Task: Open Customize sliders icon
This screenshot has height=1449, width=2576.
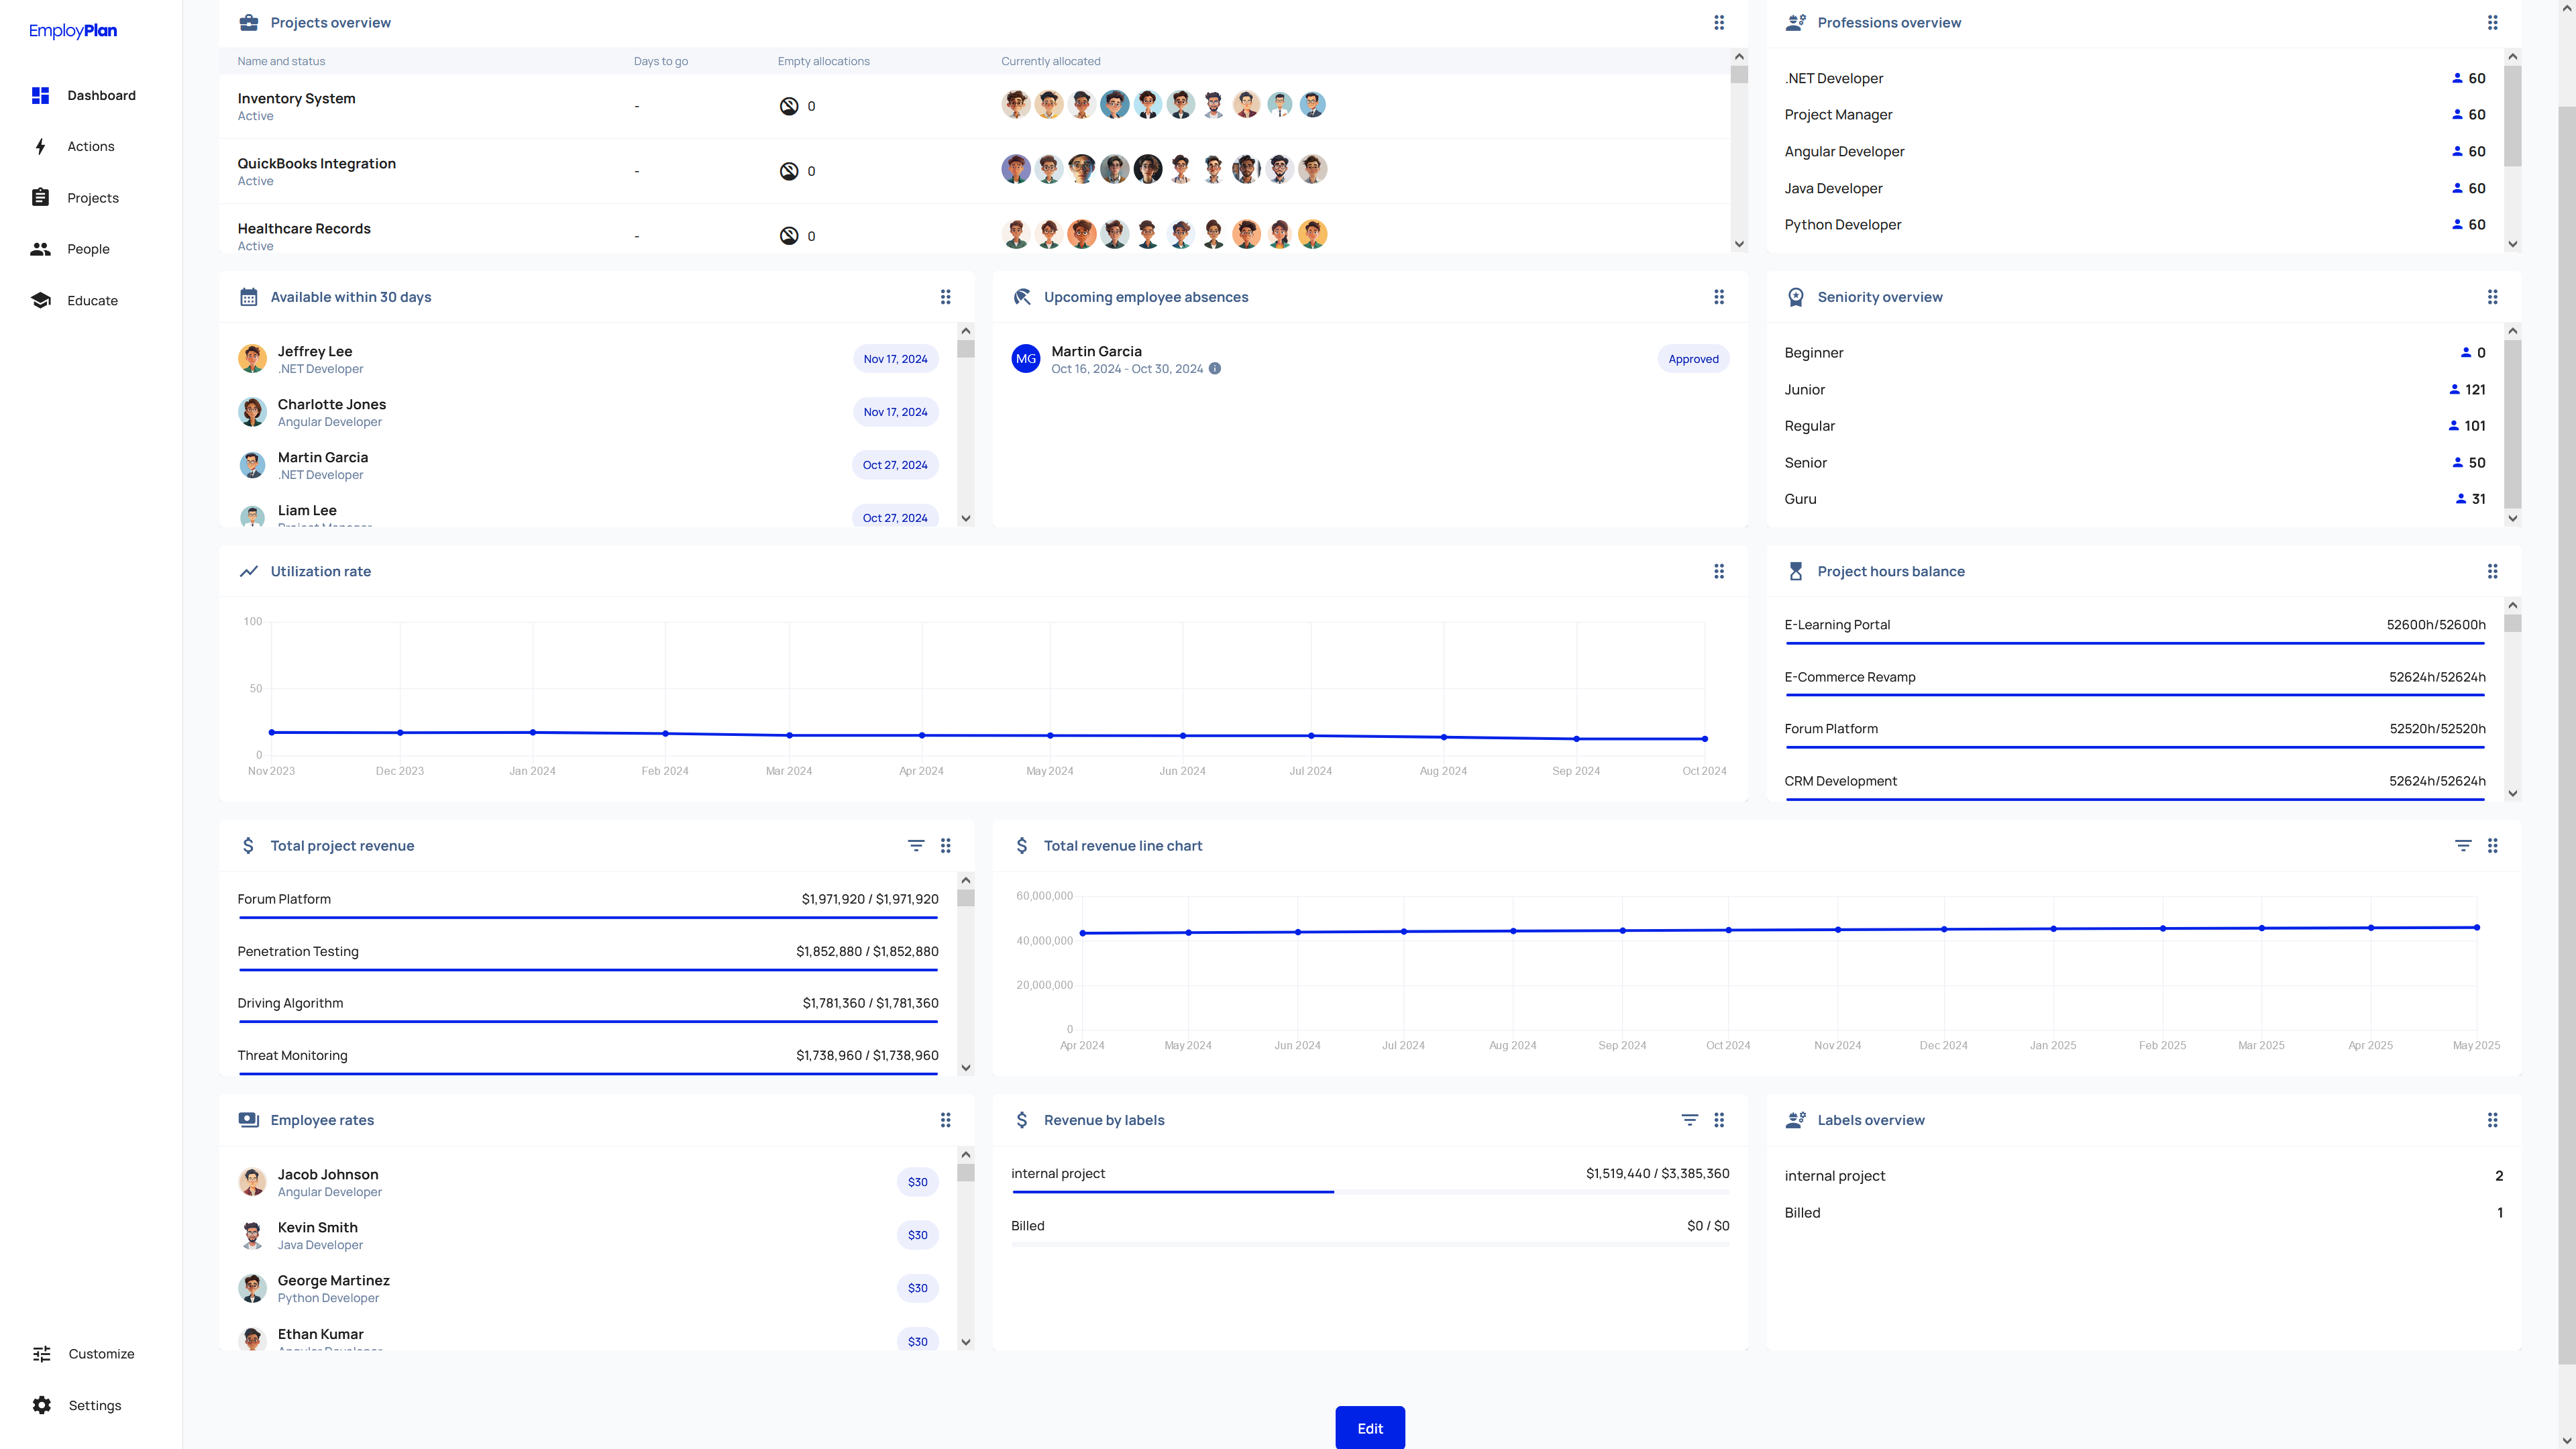Action: [x=41, y=1353]
